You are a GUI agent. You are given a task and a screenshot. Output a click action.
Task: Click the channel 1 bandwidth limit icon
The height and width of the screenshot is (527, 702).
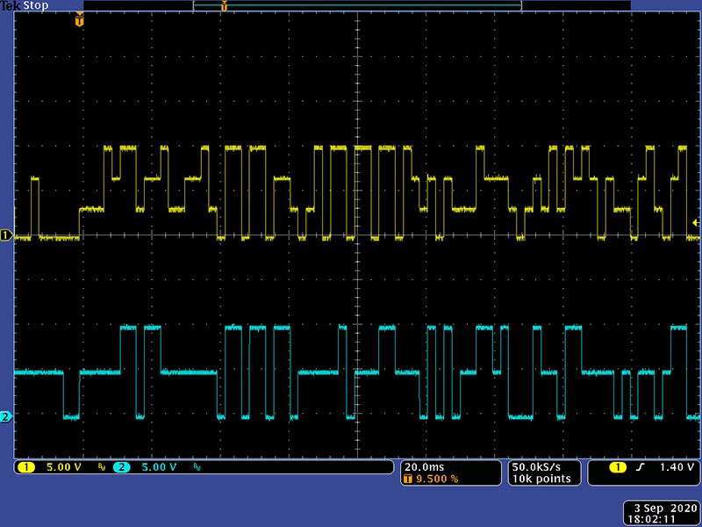point(101,467)
